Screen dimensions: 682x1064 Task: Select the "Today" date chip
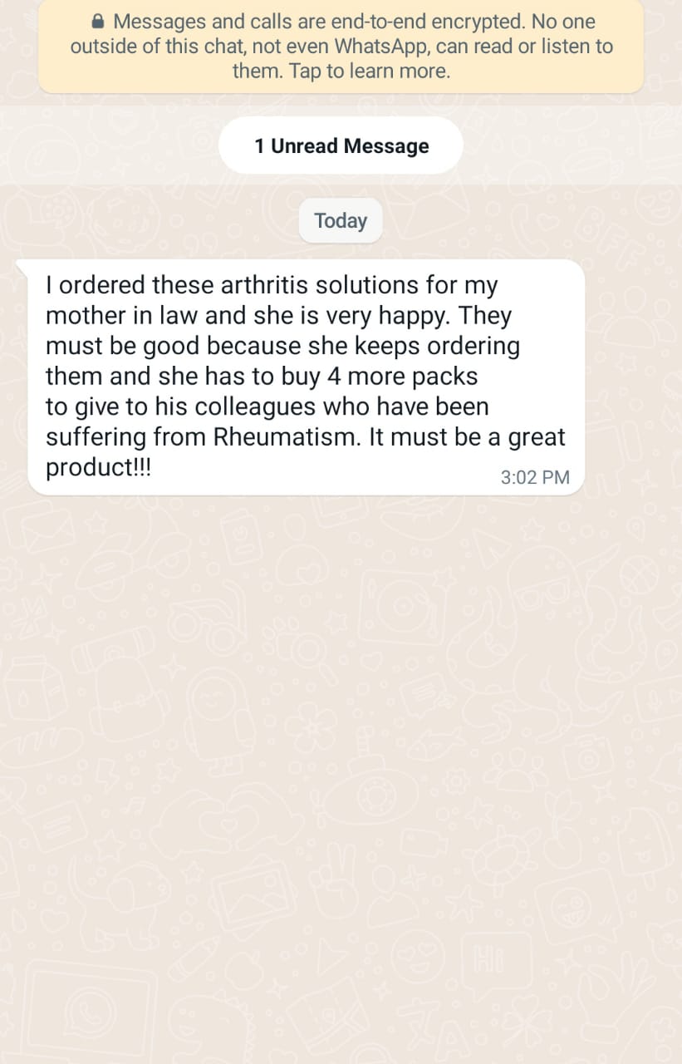pyautogui.click(x=341, y=221)
